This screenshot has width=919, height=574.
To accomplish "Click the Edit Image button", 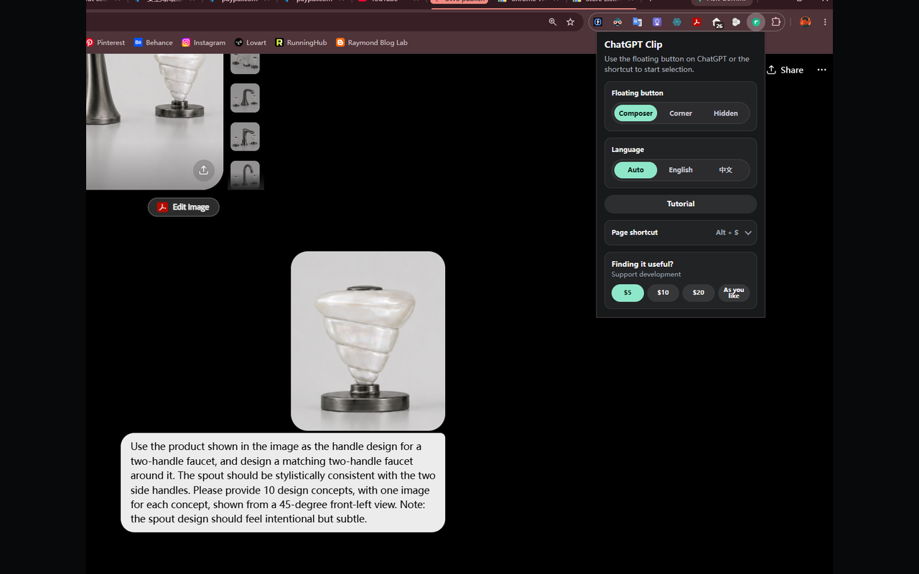I will 184,207.
